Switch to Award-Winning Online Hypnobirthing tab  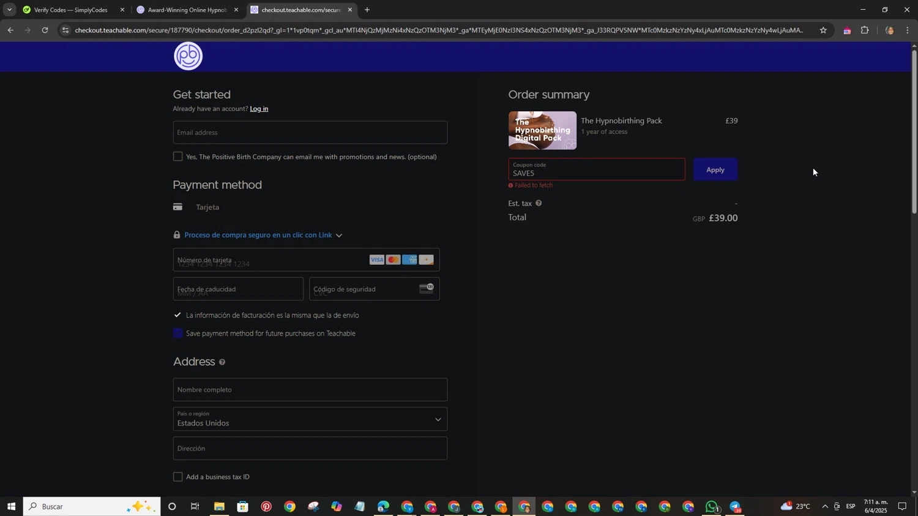pyautogui.click(x=187, y=10)
